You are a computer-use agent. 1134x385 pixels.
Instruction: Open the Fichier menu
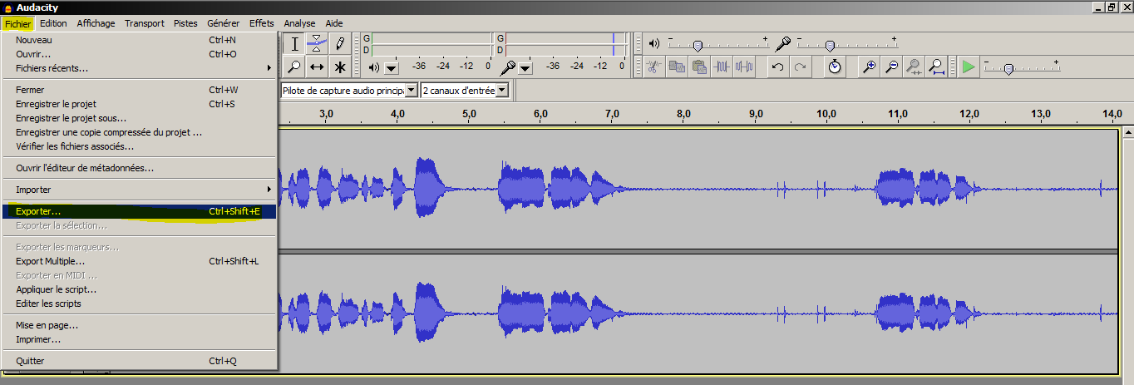[17, 23]
